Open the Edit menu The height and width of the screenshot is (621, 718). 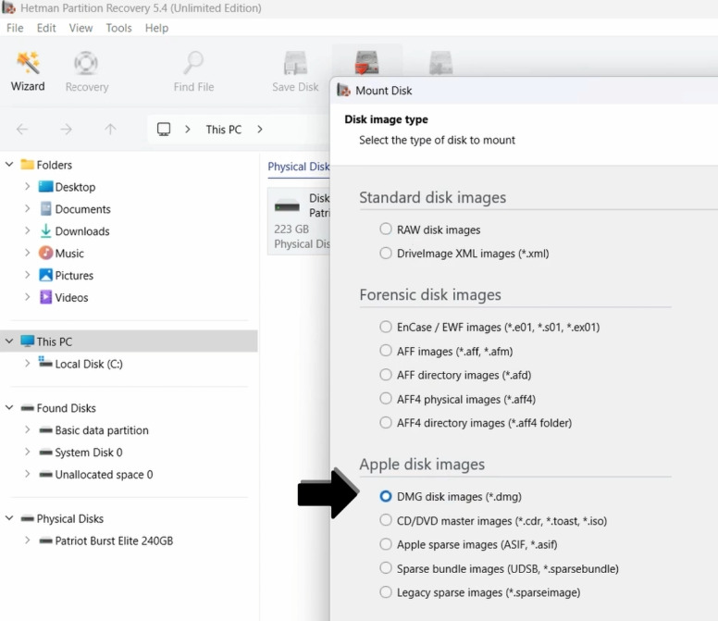[46, 28]
